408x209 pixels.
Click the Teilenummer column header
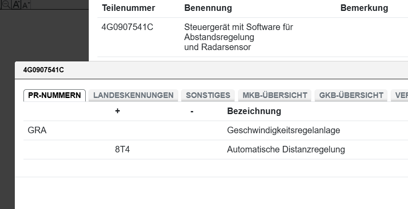(x=128, y=8)
